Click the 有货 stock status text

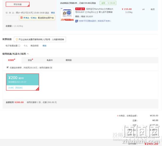(x=153, y=9)
